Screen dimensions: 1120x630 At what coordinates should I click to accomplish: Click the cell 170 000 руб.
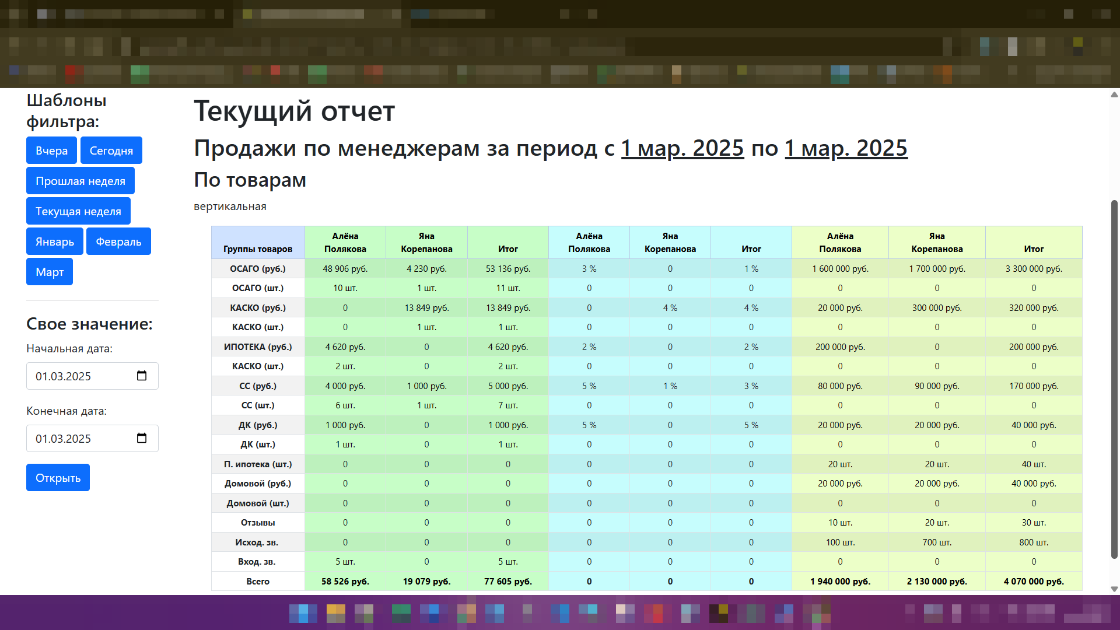(1034, 386)
